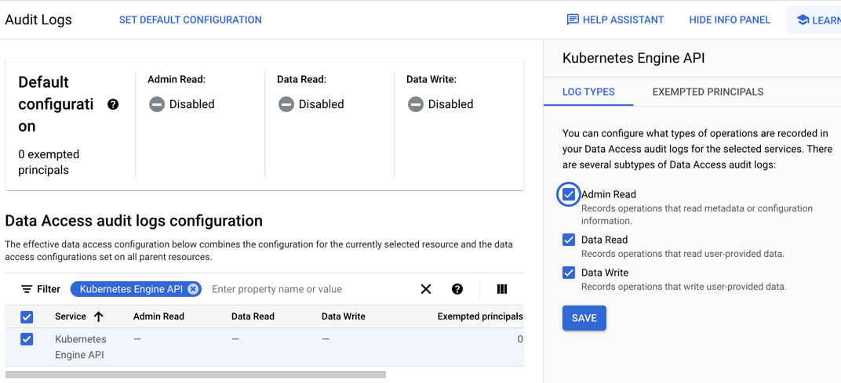Click Set Default Configuration link
Image resolution: width=841 pixels, height=383 pixels.
coord(190,20)
